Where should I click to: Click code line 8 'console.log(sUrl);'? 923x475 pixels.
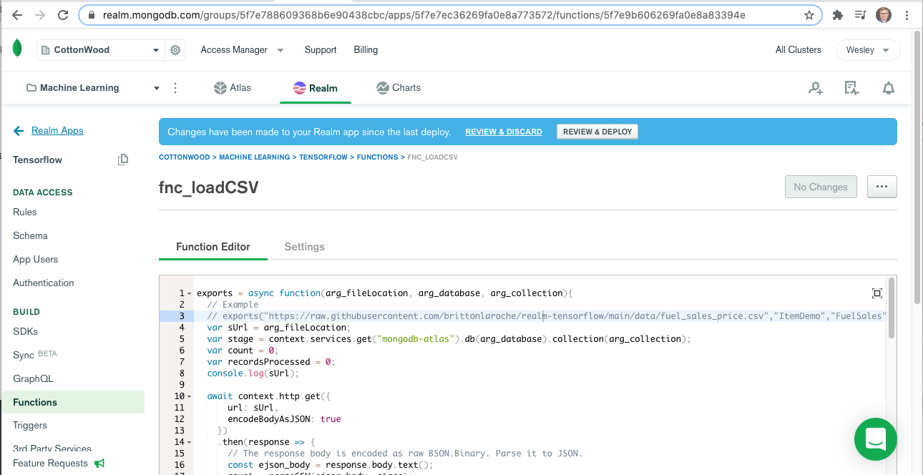click(253, 373)
